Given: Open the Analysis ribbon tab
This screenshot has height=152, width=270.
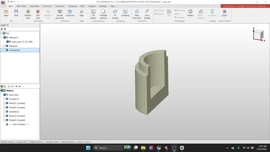Looking at the screenshot, I should point(92,6).
